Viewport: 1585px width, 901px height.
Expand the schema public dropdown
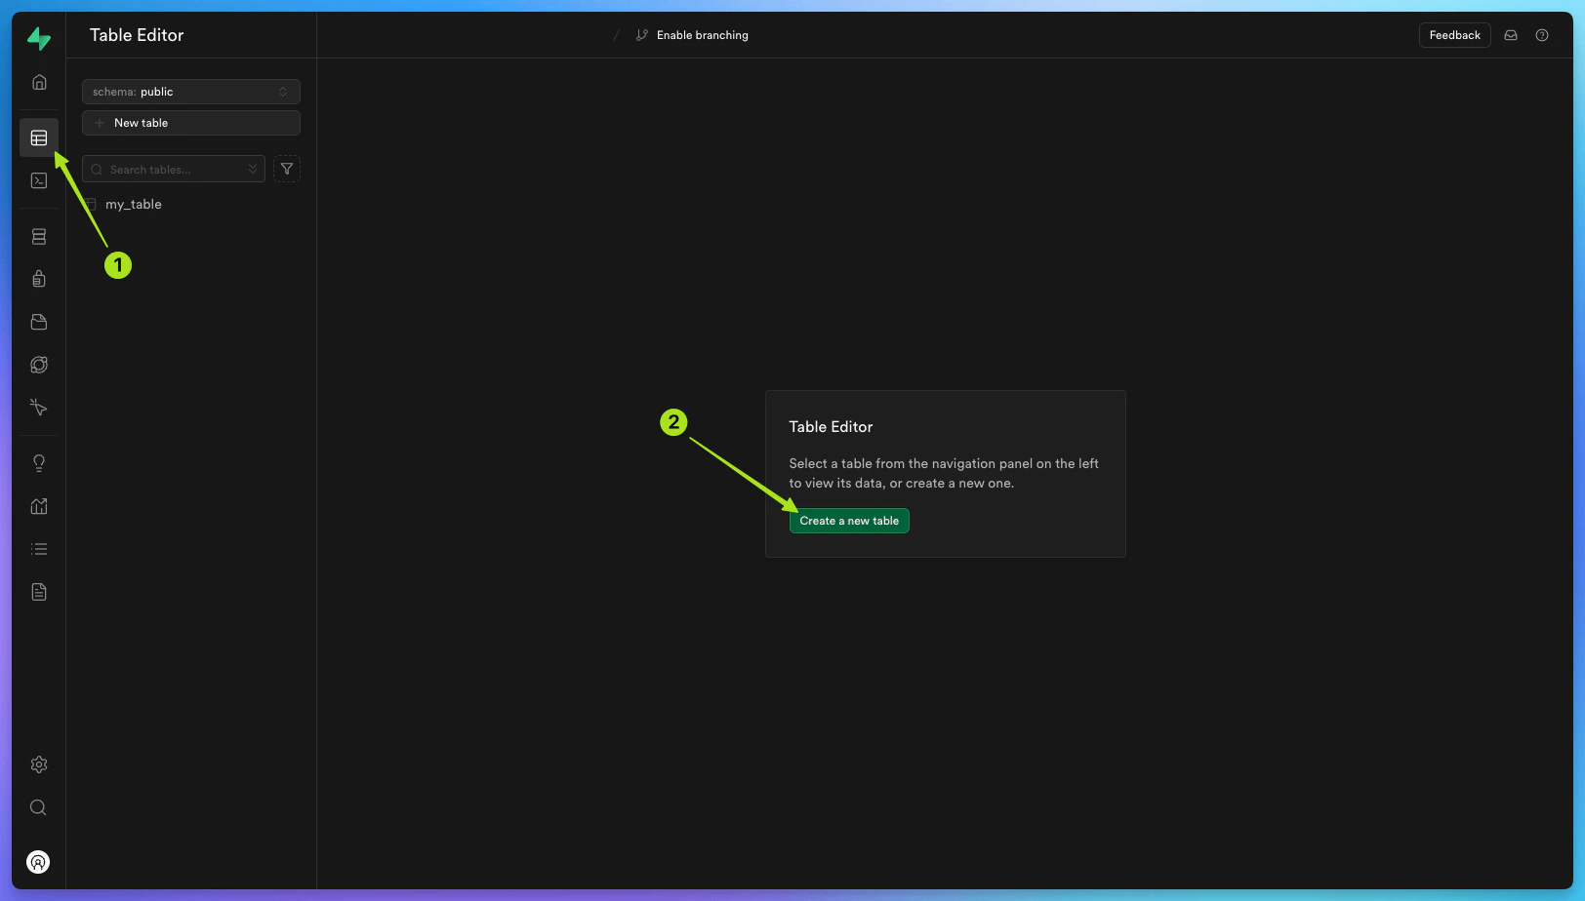click(191, 92)
